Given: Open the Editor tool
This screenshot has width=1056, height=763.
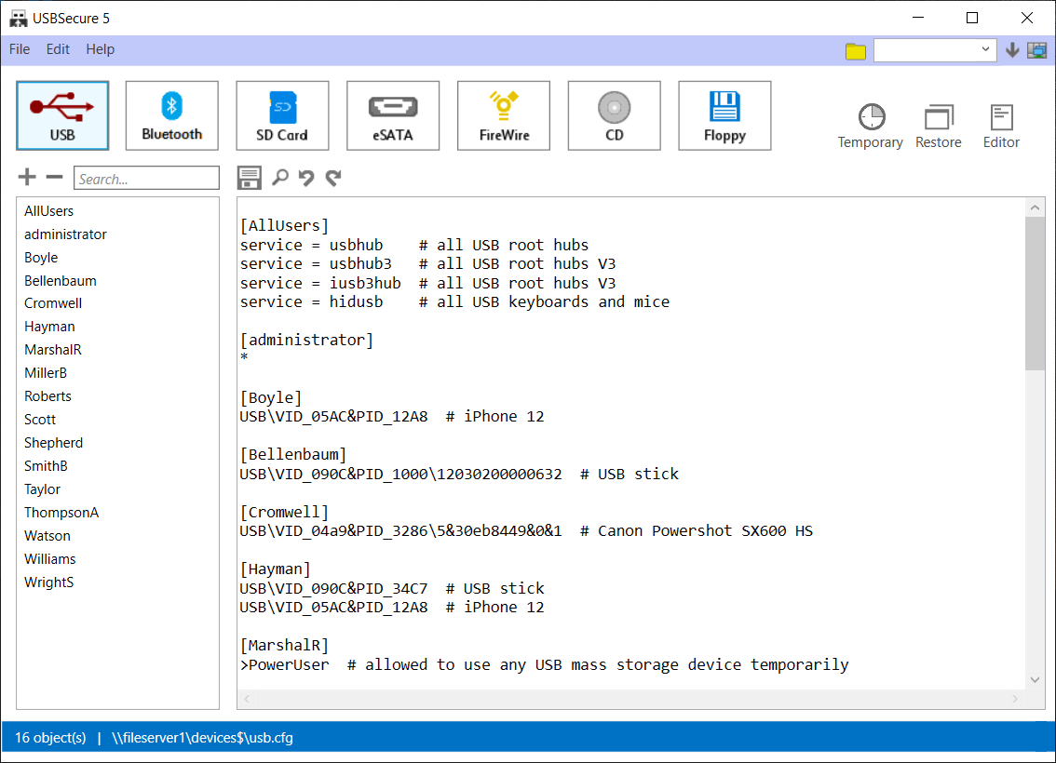Looking at the screenshot, I should (1001, 126).
